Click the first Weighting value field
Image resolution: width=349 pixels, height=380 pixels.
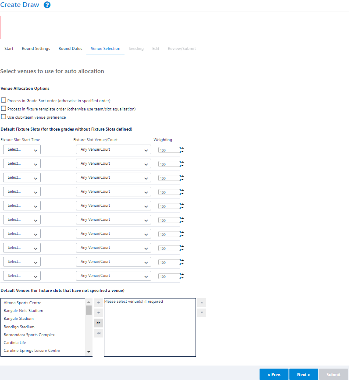[x=169, y=150]
